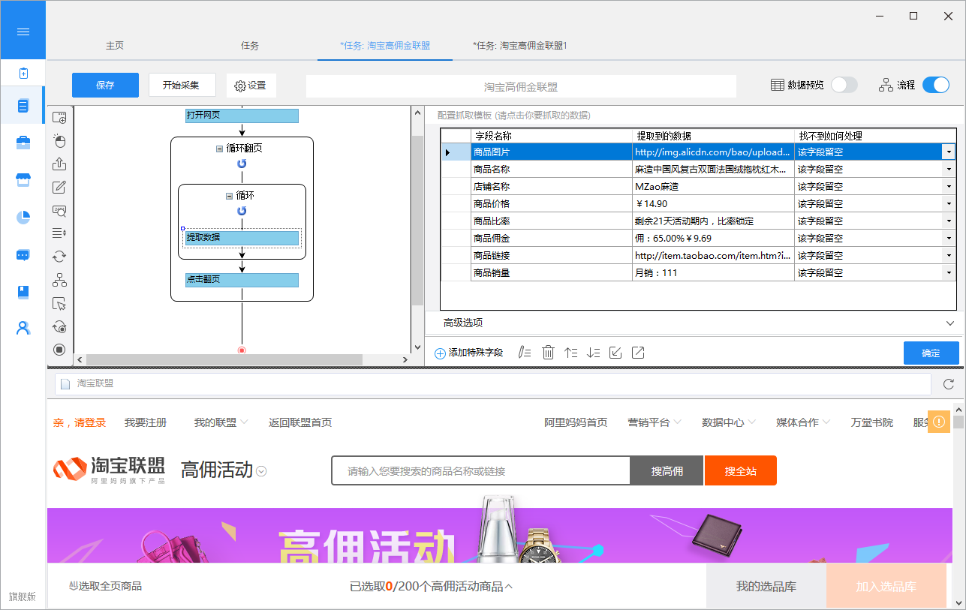The image size is (966, 610).
Task: Switch to the 任务: 淘宝高佣金联盟1 tab
Action: point(519,46)
